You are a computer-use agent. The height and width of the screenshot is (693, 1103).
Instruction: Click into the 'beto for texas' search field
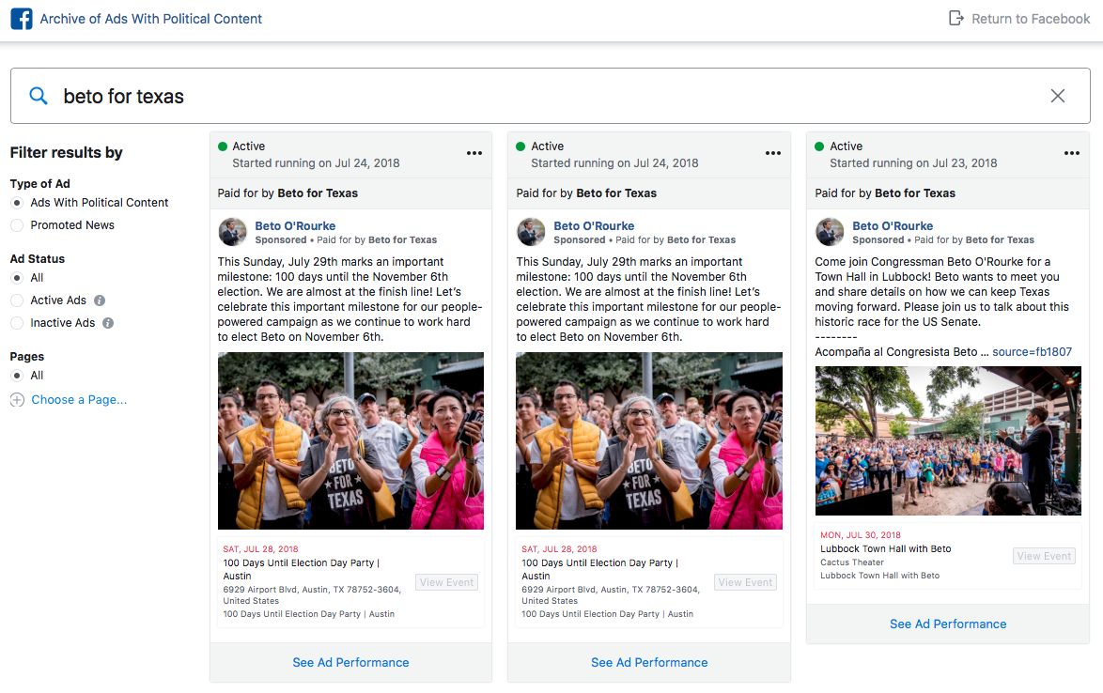(551, 96)
